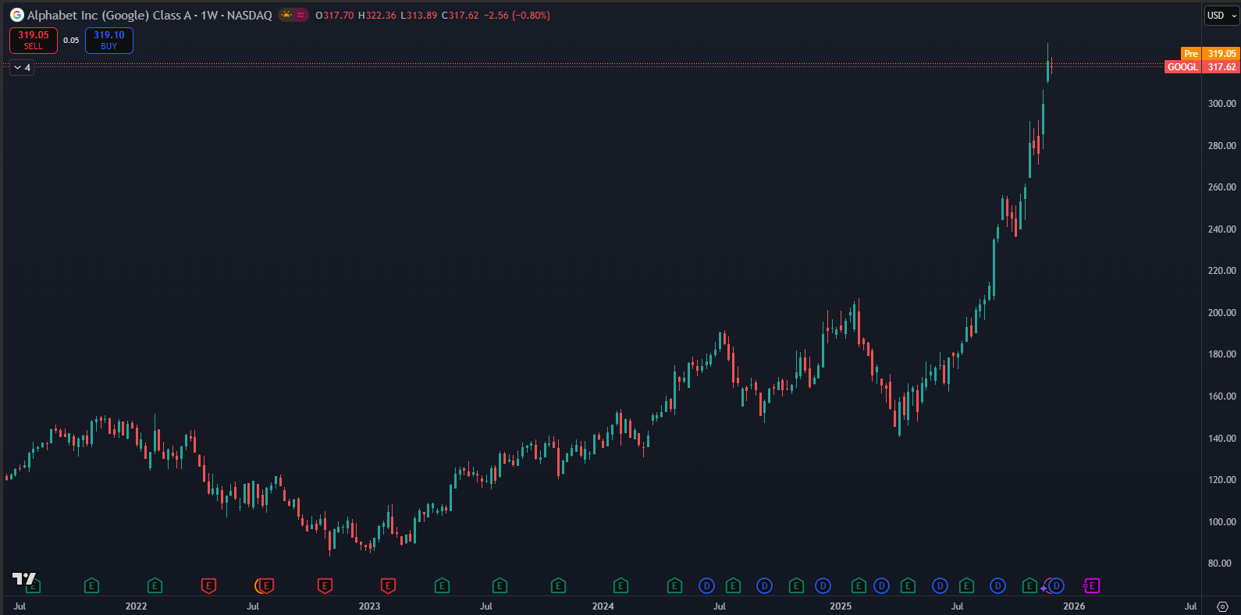Screen dimensions: 1241x615
Task: Click the red earnings marker with orange crescent
Action: click(265, 585)
